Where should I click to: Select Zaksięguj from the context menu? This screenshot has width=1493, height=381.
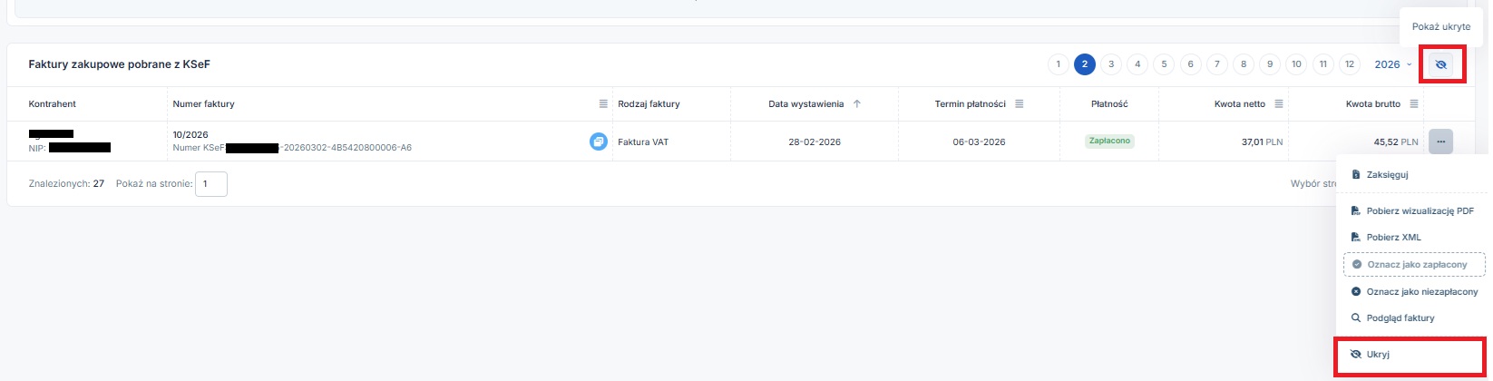1387,175
